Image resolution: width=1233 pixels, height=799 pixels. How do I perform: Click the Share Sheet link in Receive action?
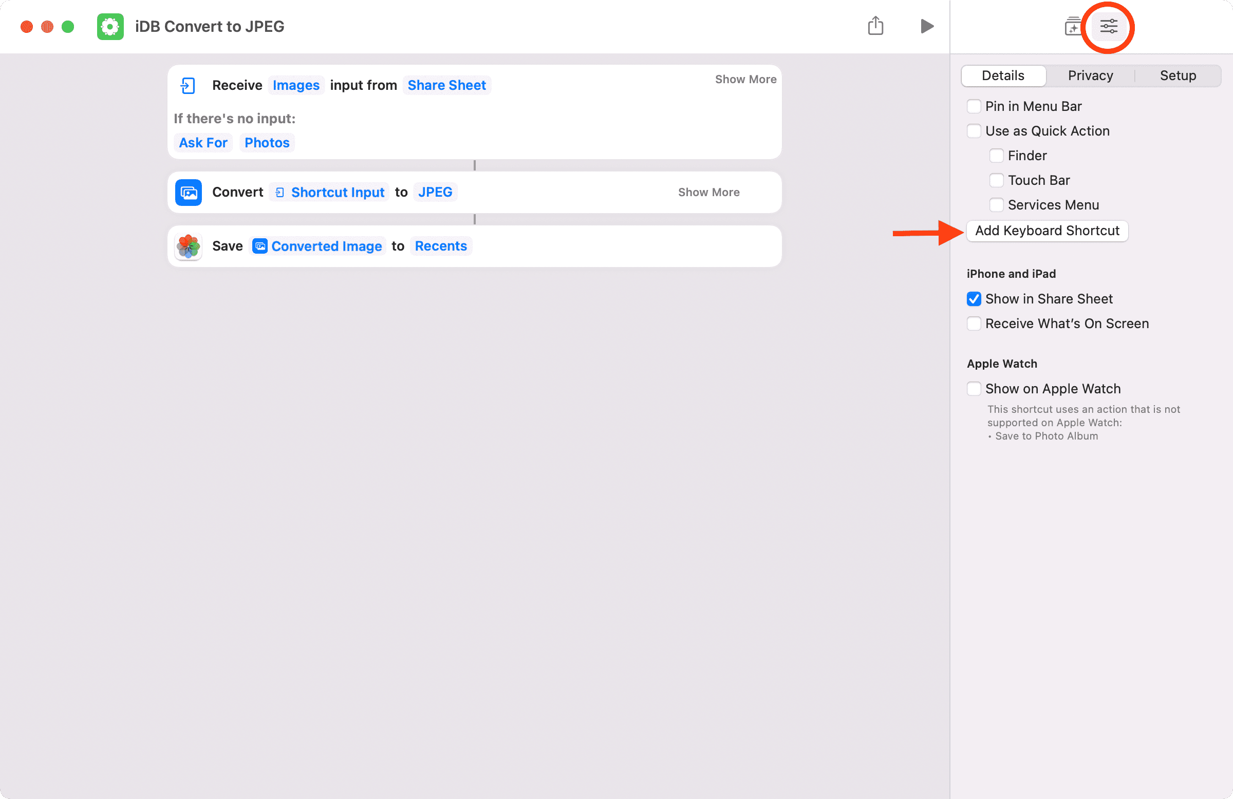(446, 85)
